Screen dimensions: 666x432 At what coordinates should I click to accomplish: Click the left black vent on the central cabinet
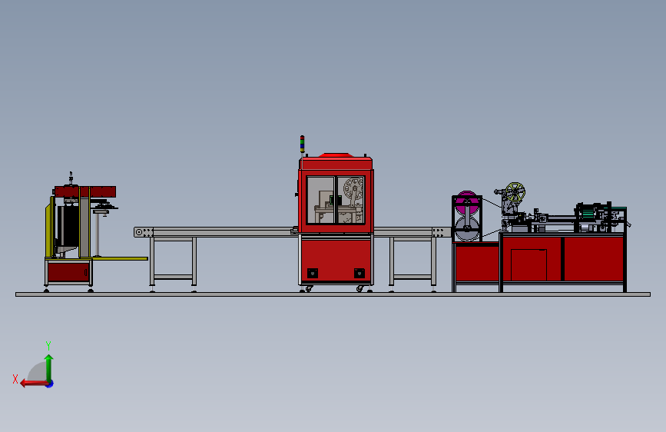click(313, 273)
